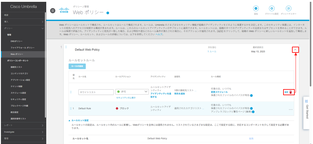Screen dimensions: 313x144
Task: Click the ヘルプ link in description
Action: click(159, 34)
